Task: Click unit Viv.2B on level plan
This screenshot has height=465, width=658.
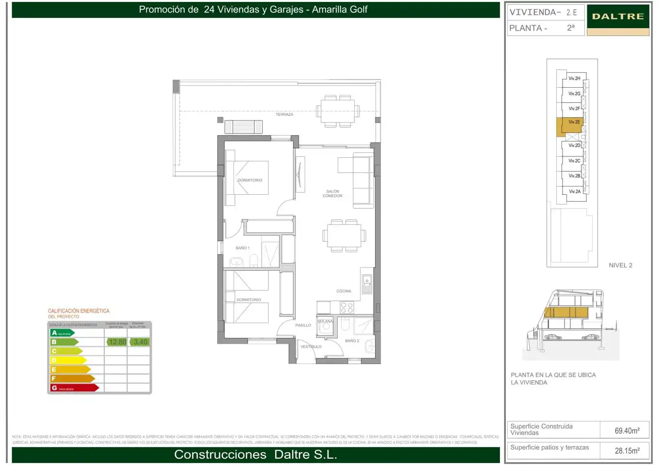Action: point(574,176)
